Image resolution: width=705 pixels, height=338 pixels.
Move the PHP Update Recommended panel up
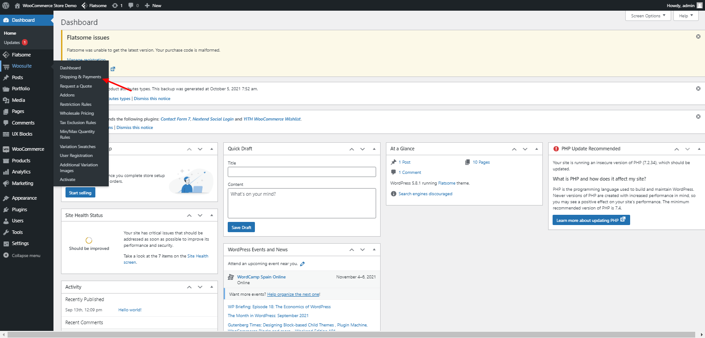(676, 149)
